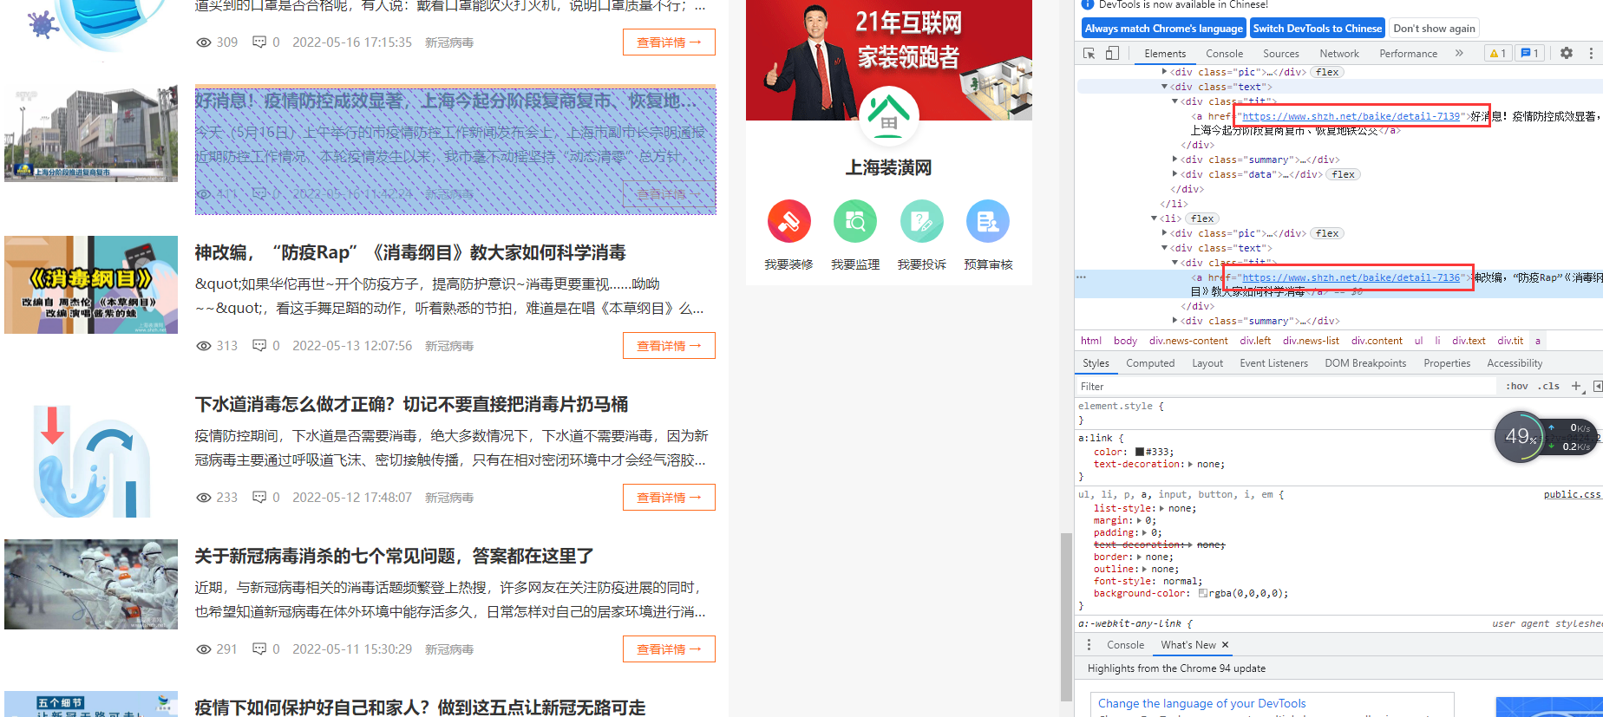Click 查看详情 for the 下水道消毒 article
This screenshot has height=717, width=1603.
[x=669, y=498]
